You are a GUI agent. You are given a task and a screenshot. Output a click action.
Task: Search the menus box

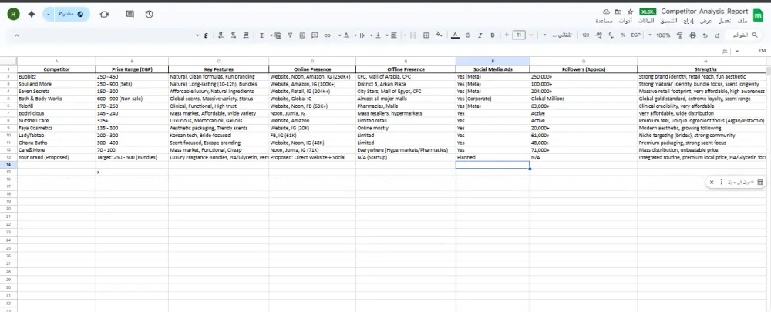pos(743,35)
